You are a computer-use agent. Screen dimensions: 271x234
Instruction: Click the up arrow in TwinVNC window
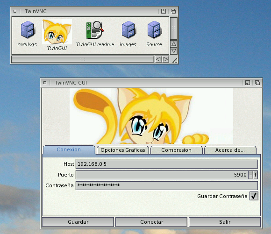(174, 44)
